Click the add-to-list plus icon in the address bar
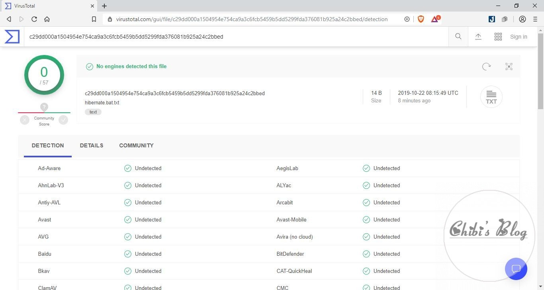Screen dimensions: 544x290 point(407,19)
